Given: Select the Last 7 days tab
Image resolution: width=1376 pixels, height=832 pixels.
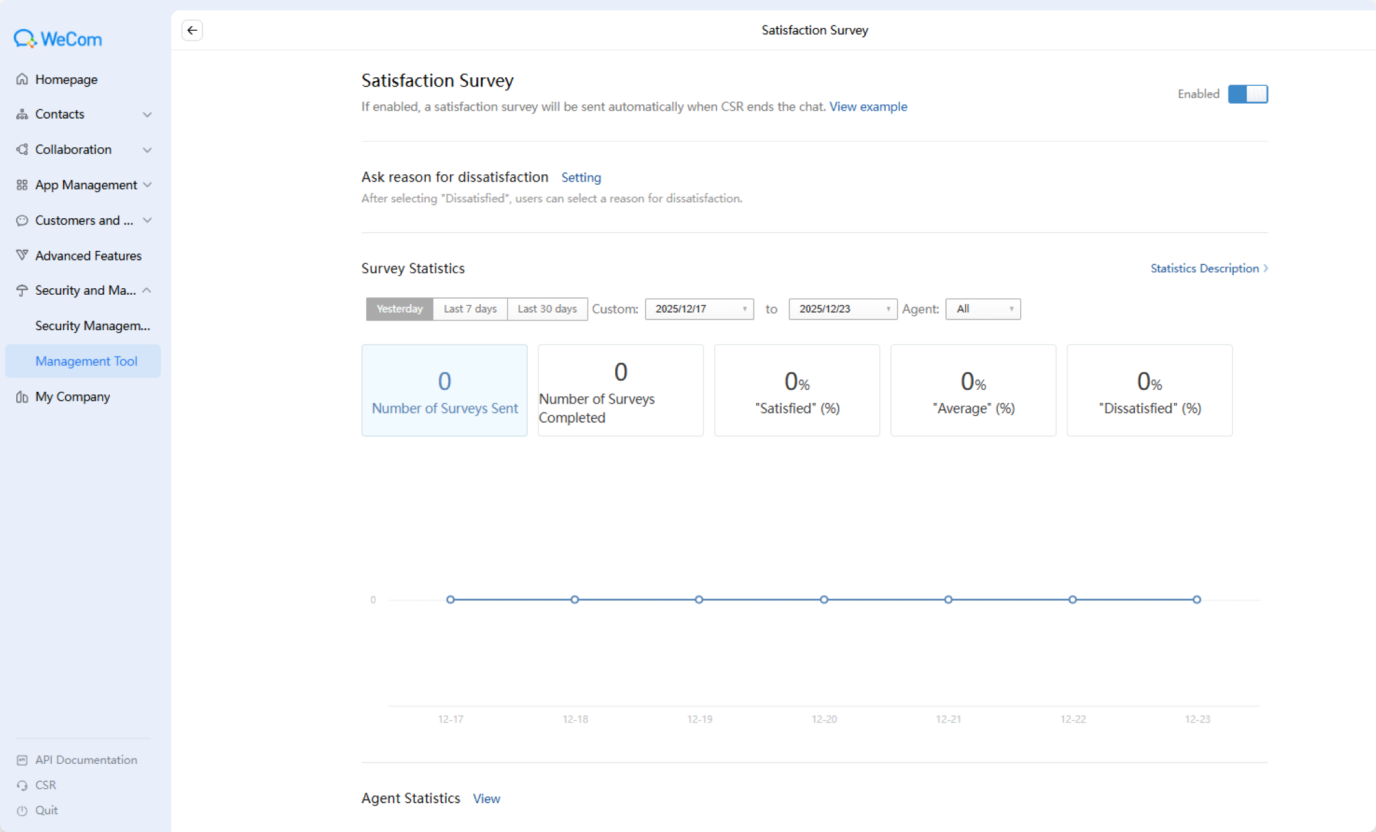Looking at the screenshot, I should tap(470, 309).
